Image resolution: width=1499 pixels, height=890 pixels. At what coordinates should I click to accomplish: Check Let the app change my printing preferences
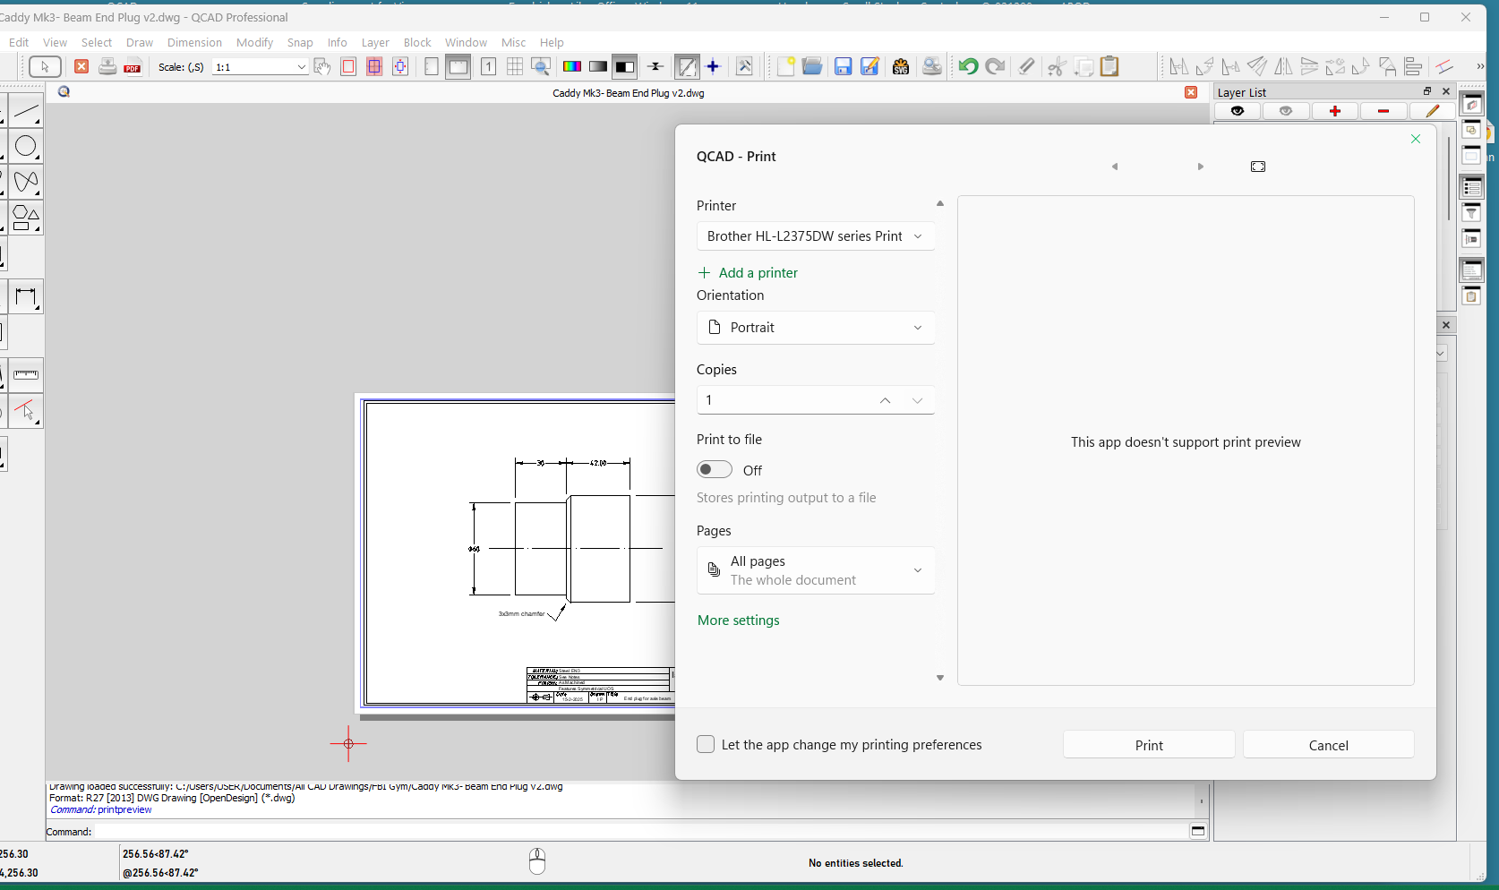point(706,744)
